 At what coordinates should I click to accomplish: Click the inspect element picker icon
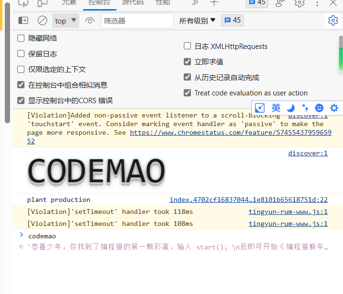coord(24,3)
